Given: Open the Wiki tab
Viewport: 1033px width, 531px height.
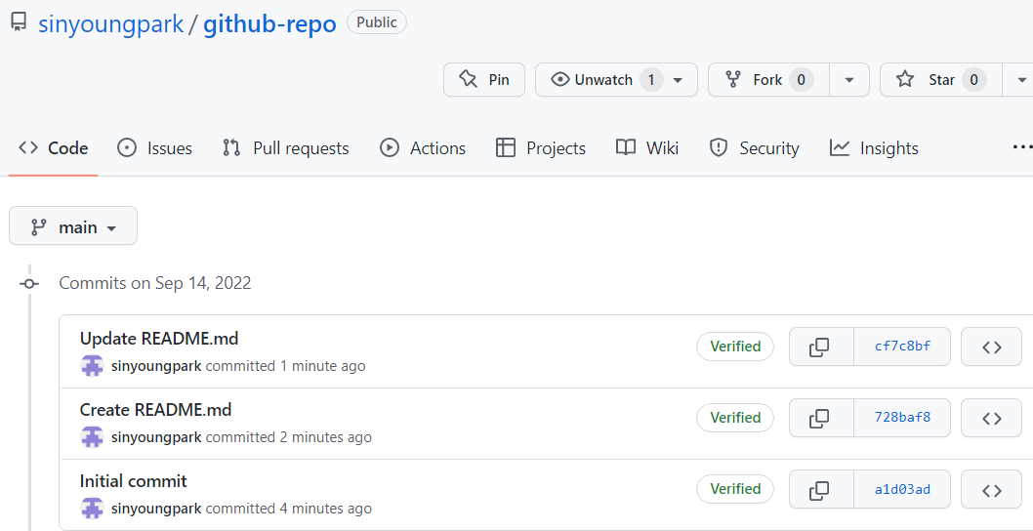Looking at the screenshot, I should coord(647,148).
